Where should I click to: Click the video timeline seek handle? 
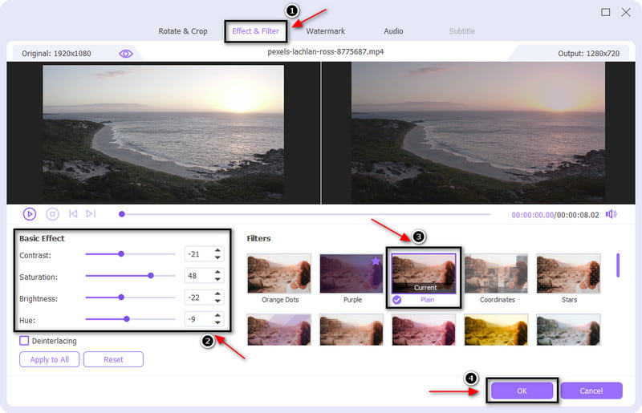(122, 214)
